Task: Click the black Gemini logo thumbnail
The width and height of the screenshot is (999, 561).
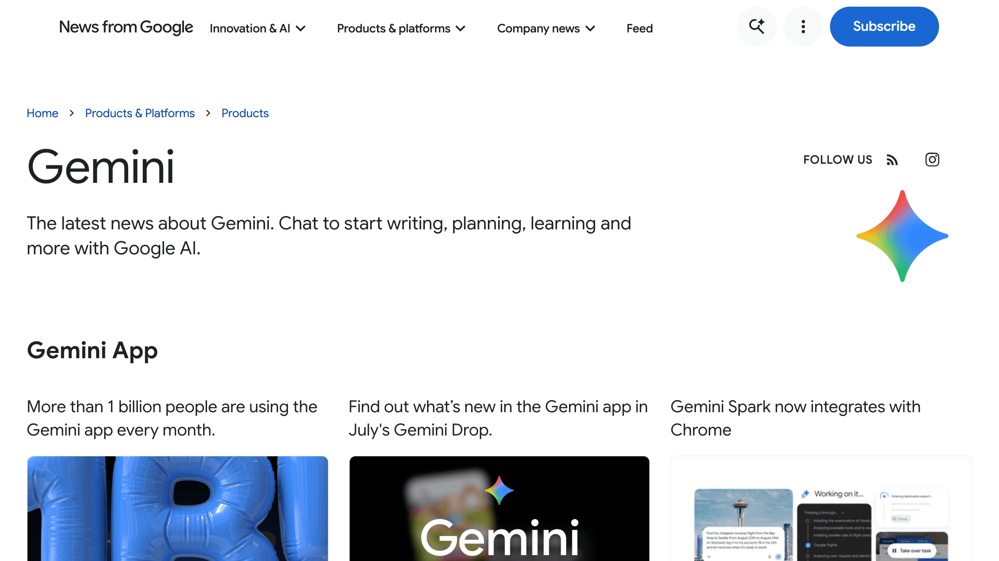Action: pyautogui.click(x=499, y=509)
